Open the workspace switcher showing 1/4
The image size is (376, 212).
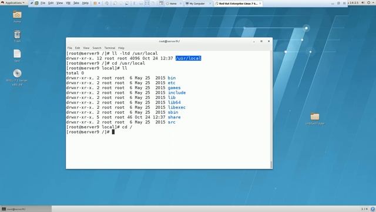point(364,209)
